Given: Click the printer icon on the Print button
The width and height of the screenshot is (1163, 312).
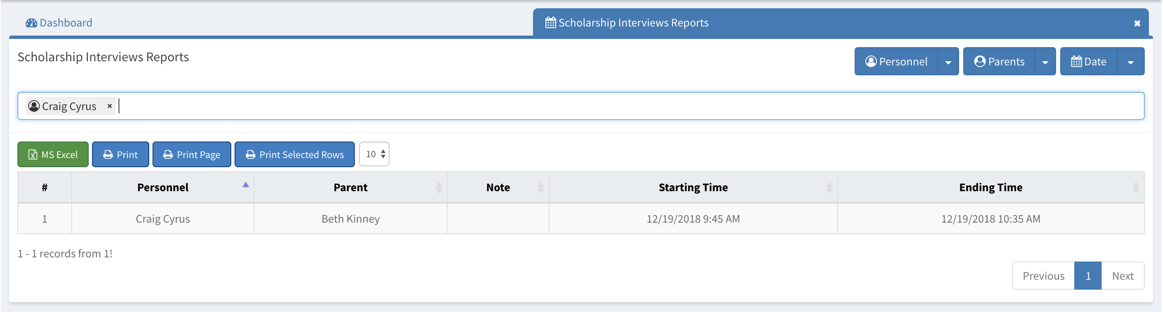Looking at the screenshot, I should [108, 155].
